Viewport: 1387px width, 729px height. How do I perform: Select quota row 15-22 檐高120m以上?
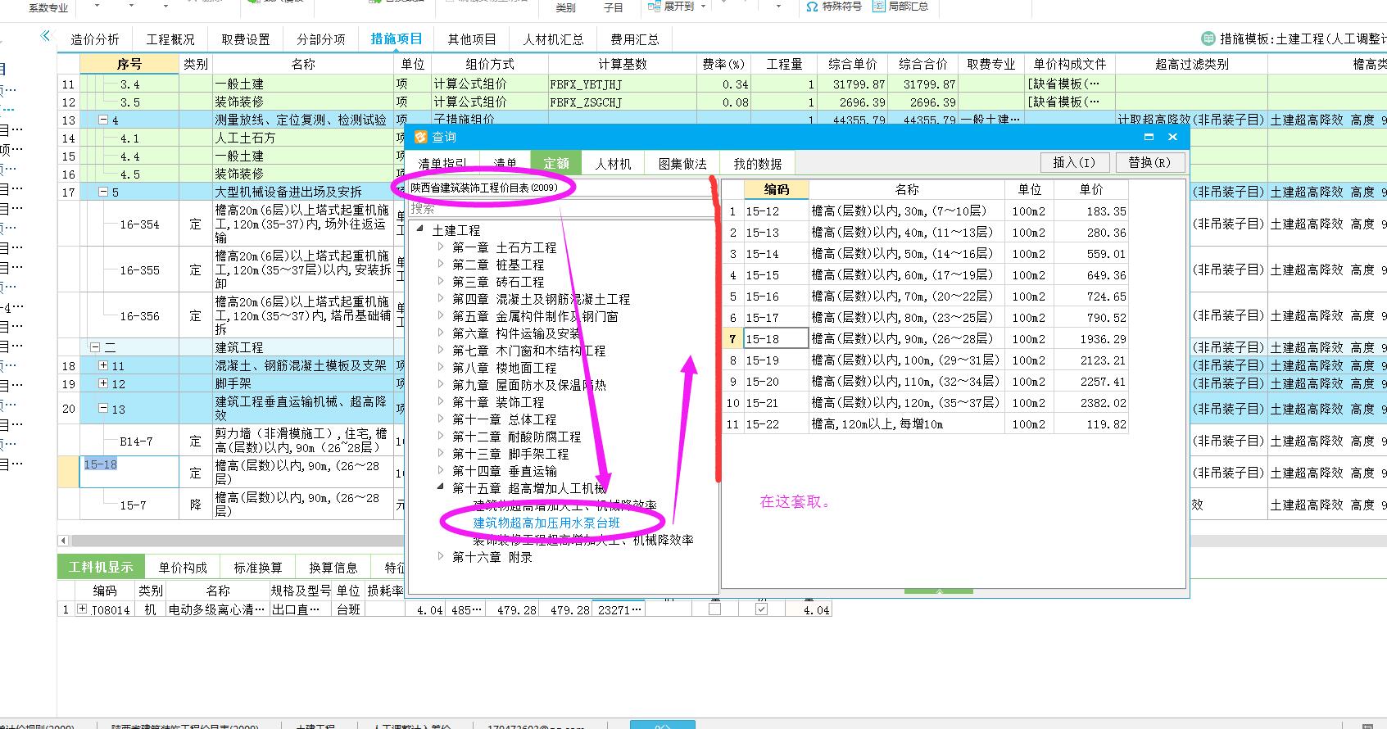925,423
